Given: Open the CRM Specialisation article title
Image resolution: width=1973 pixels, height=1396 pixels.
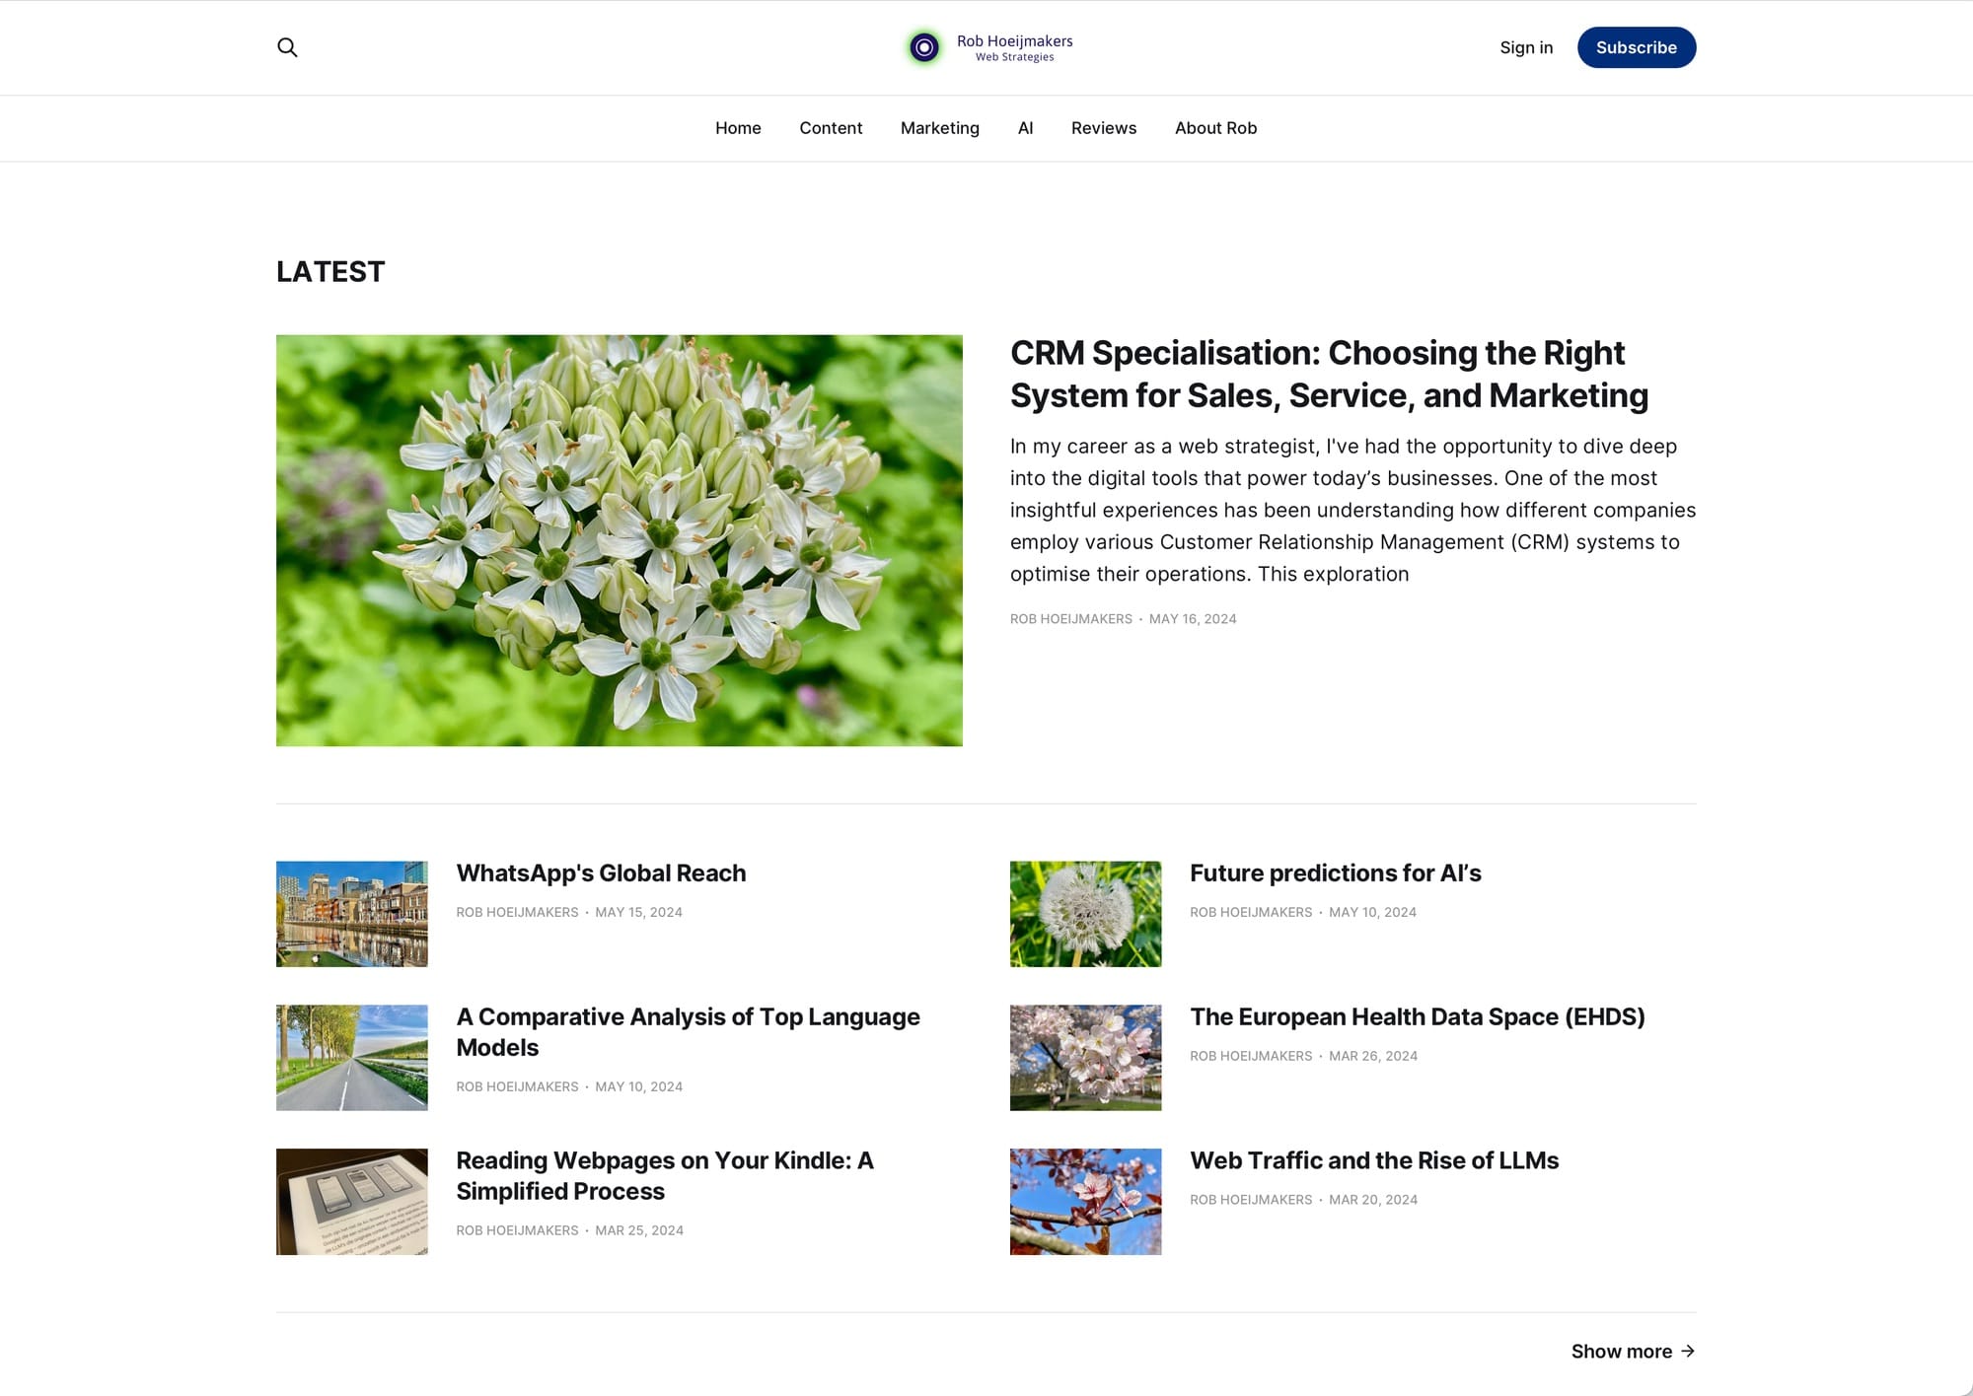Looking at the screenshot, I should click(1329, 374).
